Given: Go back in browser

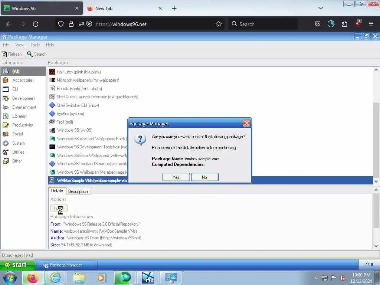Looking at the screenshot, I should pos(9,24).
